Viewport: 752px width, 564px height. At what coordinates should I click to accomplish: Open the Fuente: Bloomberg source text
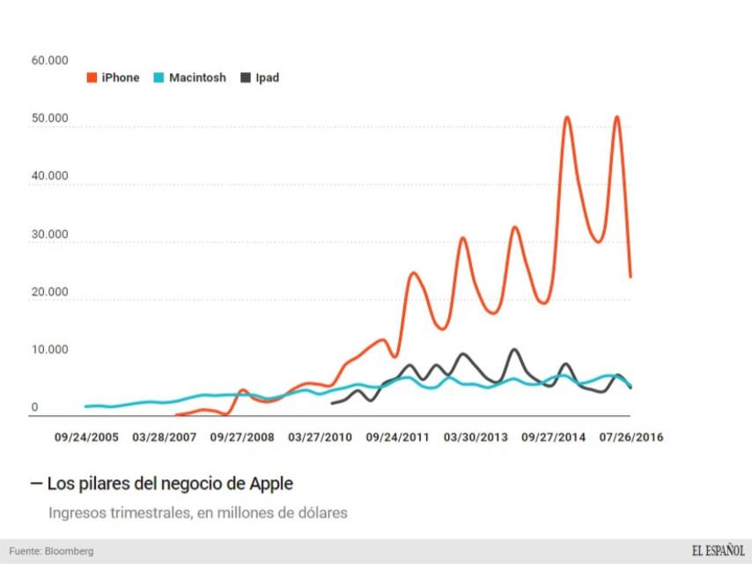(x=51, y=552)
